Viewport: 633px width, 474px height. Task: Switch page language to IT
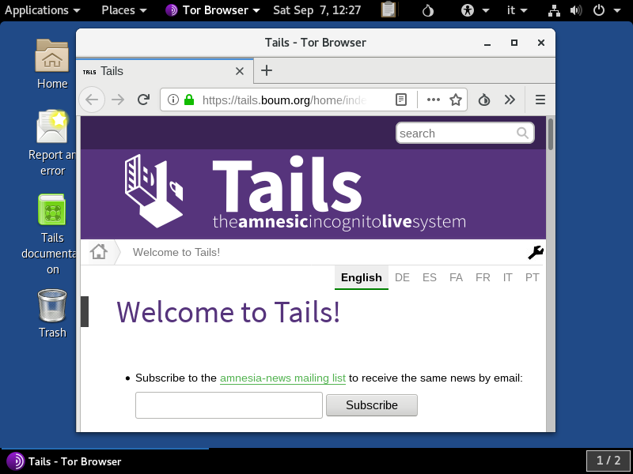point(507,277)
